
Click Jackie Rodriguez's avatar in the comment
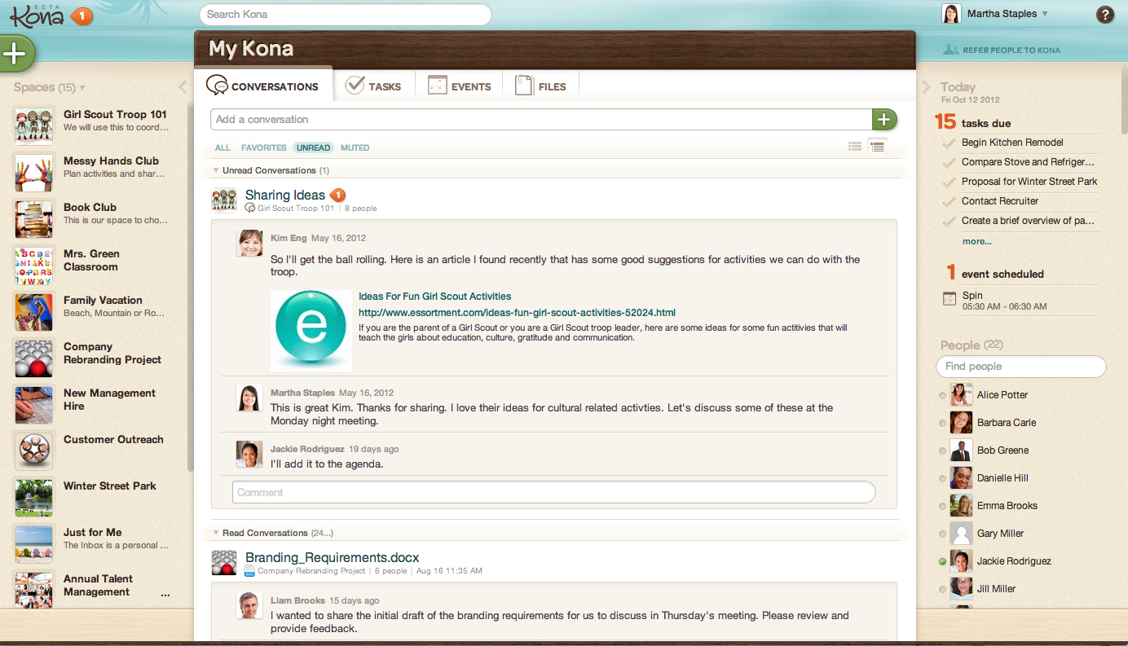tap(249, 454)
